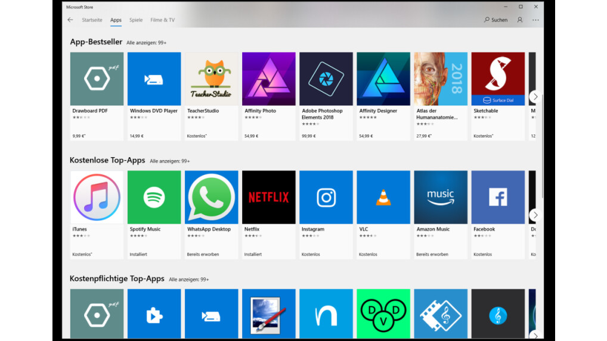Open the Facebook app icon
This screenshot has width=607, height=341.
[498, 198]
